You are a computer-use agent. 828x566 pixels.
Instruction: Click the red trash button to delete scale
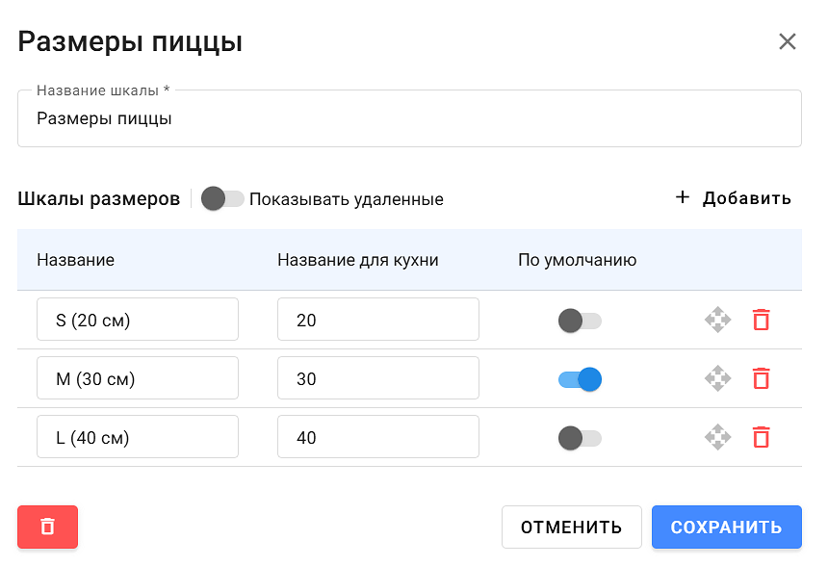(x=47, y=527)
